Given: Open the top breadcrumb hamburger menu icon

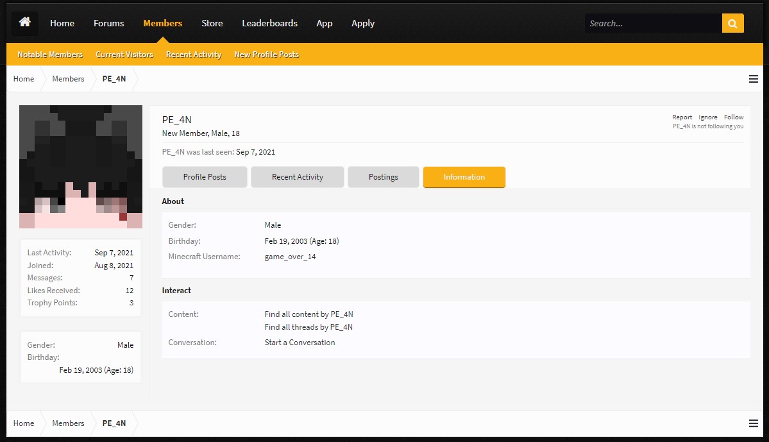Looking at the screenshot, I should tap(754, 79).
